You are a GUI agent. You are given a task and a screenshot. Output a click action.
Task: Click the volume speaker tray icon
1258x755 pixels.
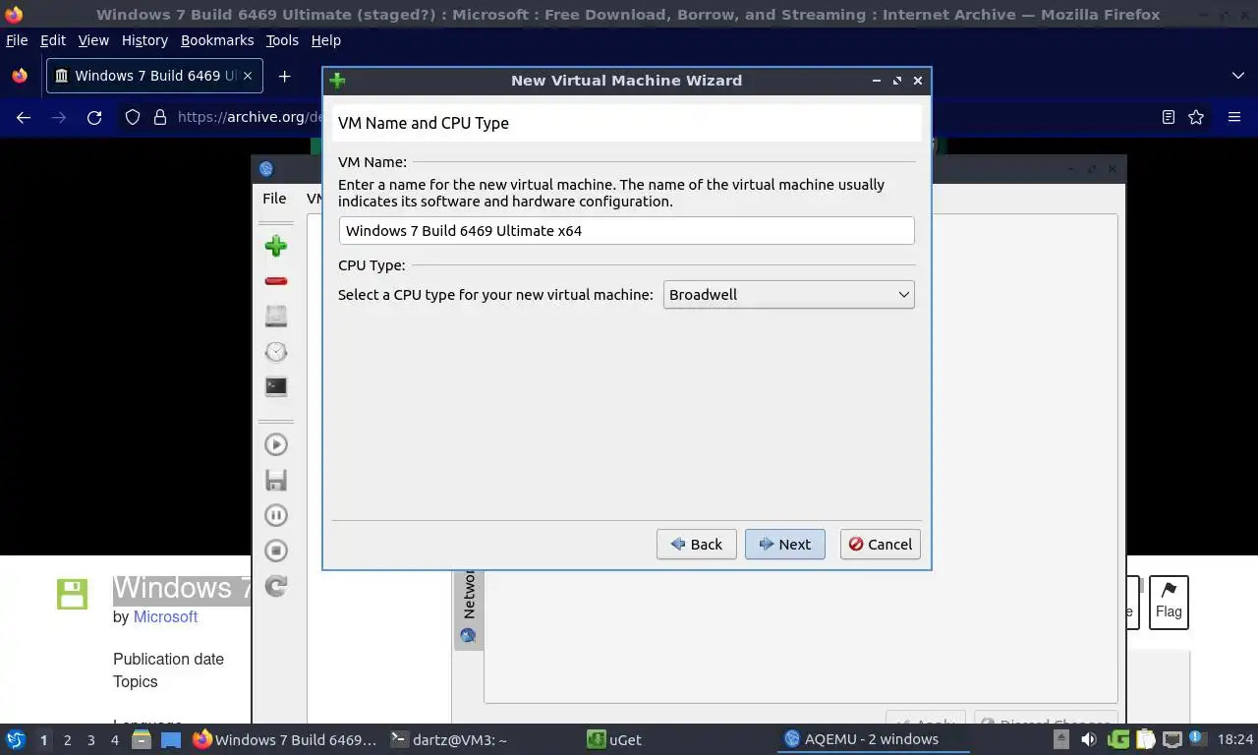click(x=1088, y=739)
